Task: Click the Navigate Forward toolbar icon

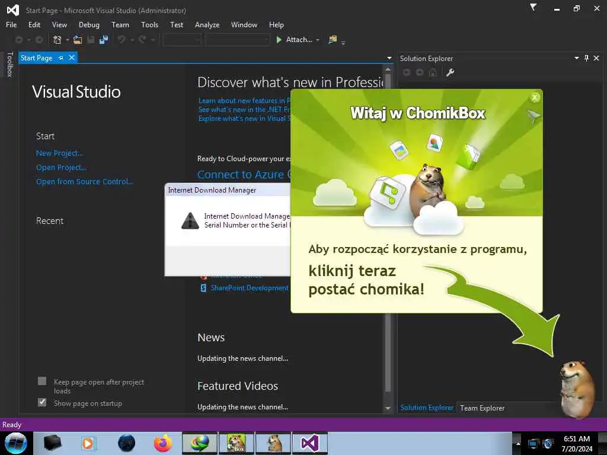Action: (x=39, y=40)
